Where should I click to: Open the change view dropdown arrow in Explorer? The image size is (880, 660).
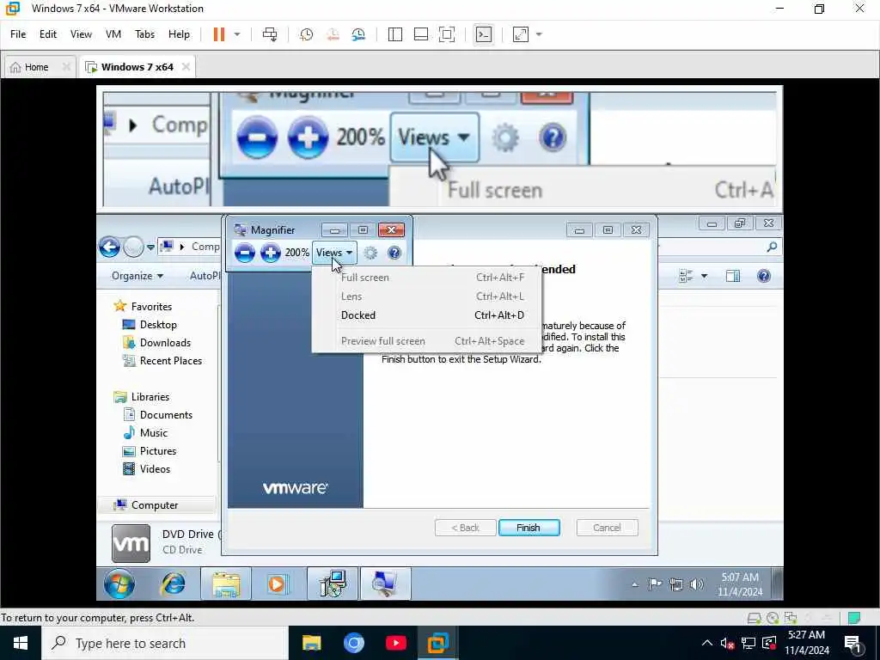pyautogui.click(x=704, y=276)
